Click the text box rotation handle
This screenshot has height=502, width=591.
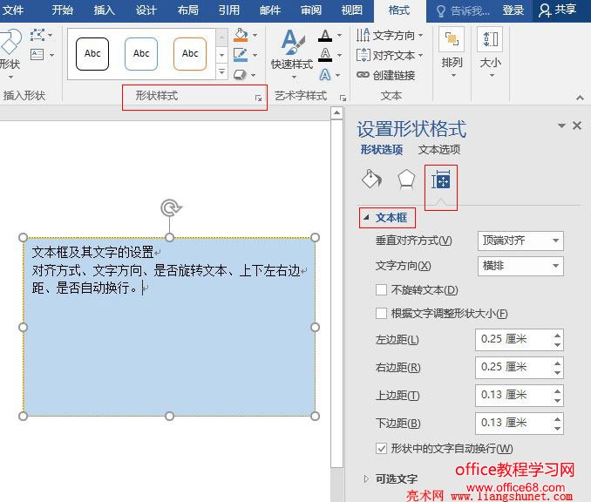click(170, 207)
